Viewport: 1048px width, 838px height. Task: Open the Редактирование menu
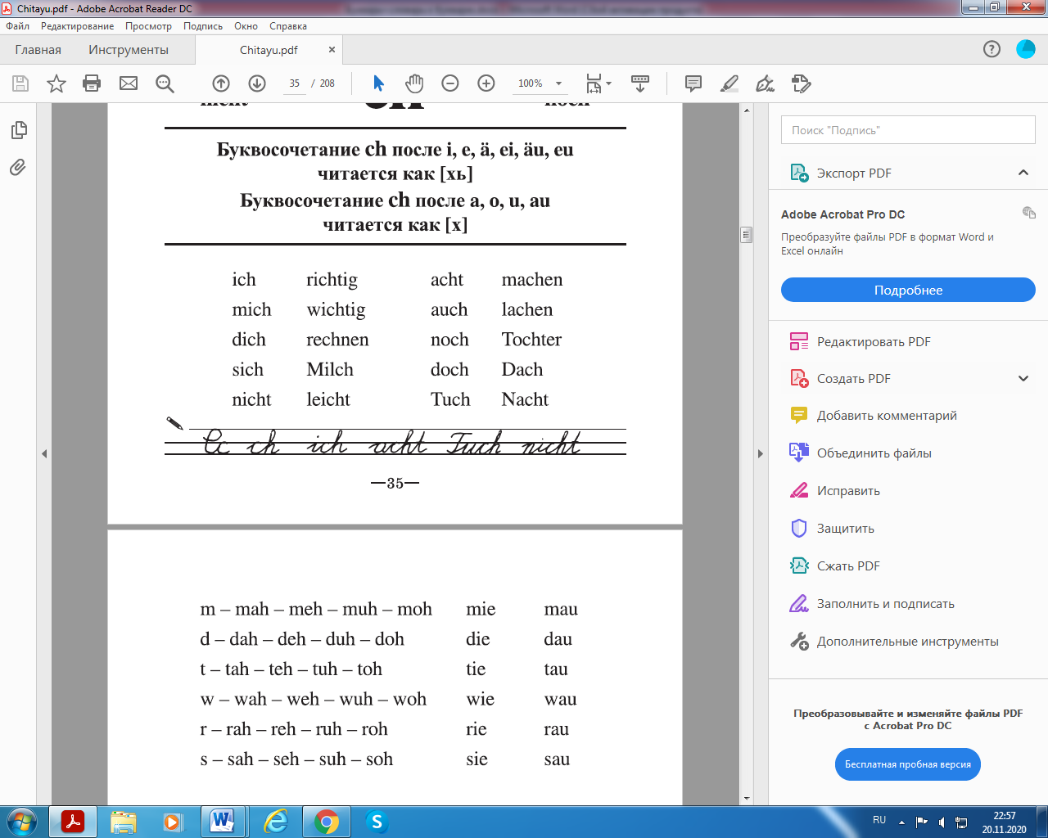78,26
